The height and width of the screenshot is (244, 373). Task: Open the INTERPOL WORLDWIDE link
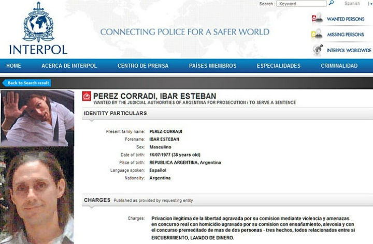349,50
